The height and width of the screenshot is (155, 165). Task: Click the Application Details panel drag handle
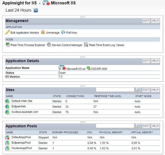pyautogui.click(x=83, y=57)
